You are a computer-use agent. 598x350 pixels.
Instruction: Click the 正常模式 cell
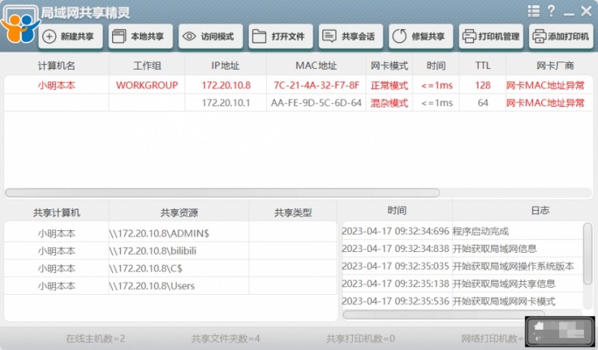click(x=389, y=85)
